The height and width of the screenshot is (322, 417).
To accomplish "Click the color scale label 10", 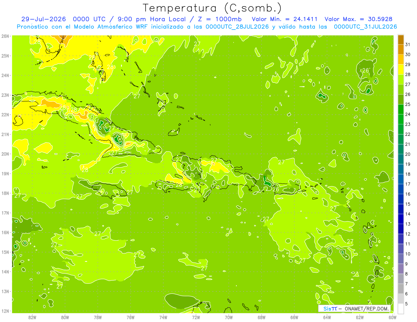I will coord(408,254).
